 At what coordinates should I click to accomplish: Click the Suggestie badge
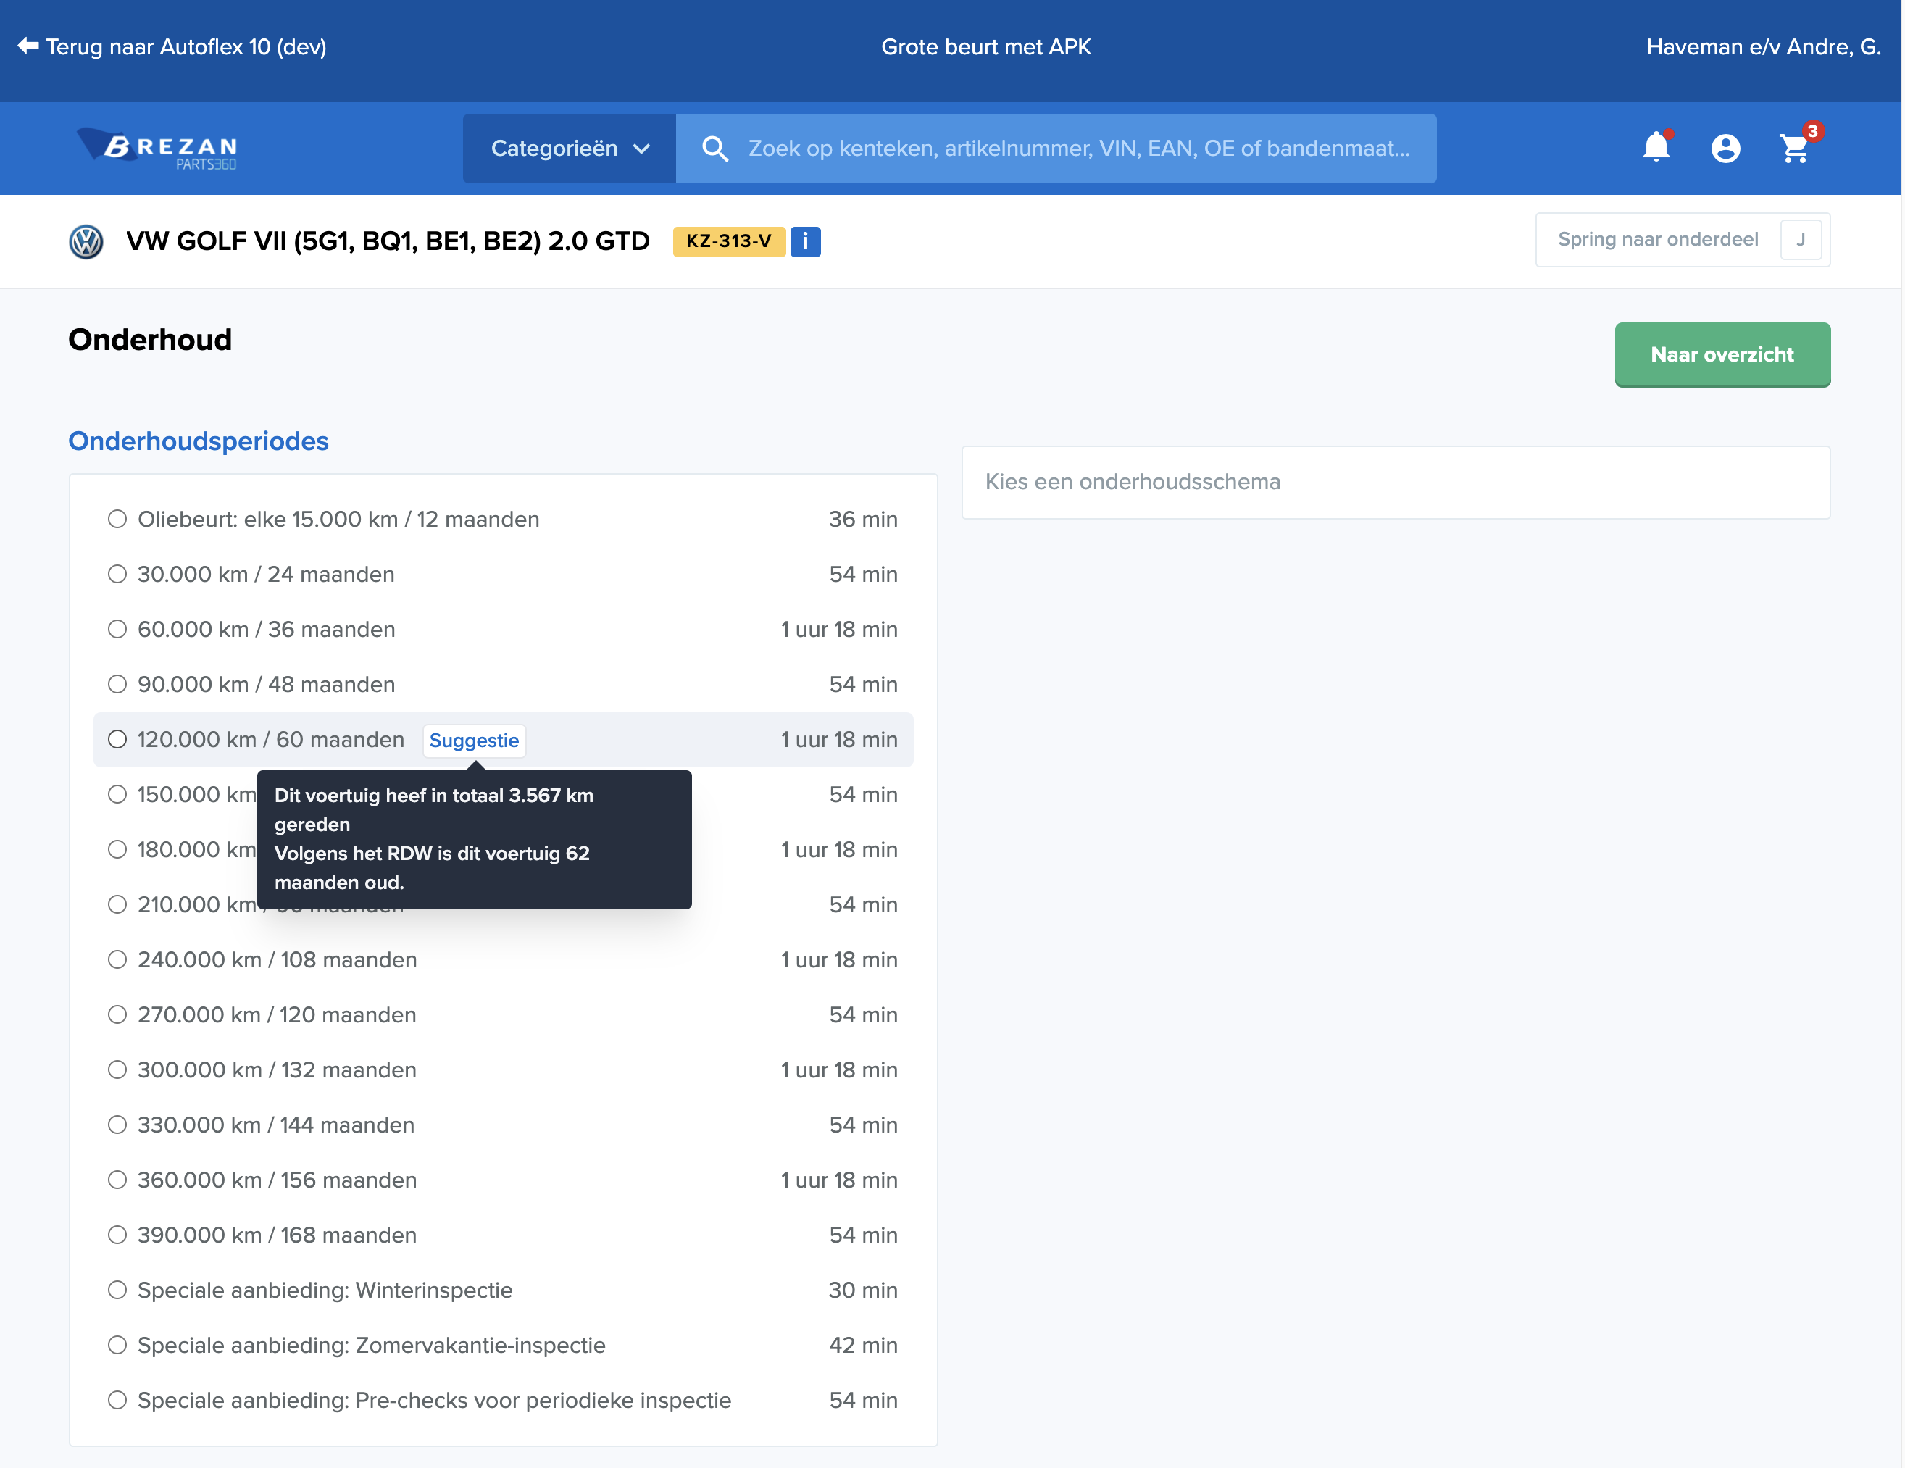coord(474,741)
